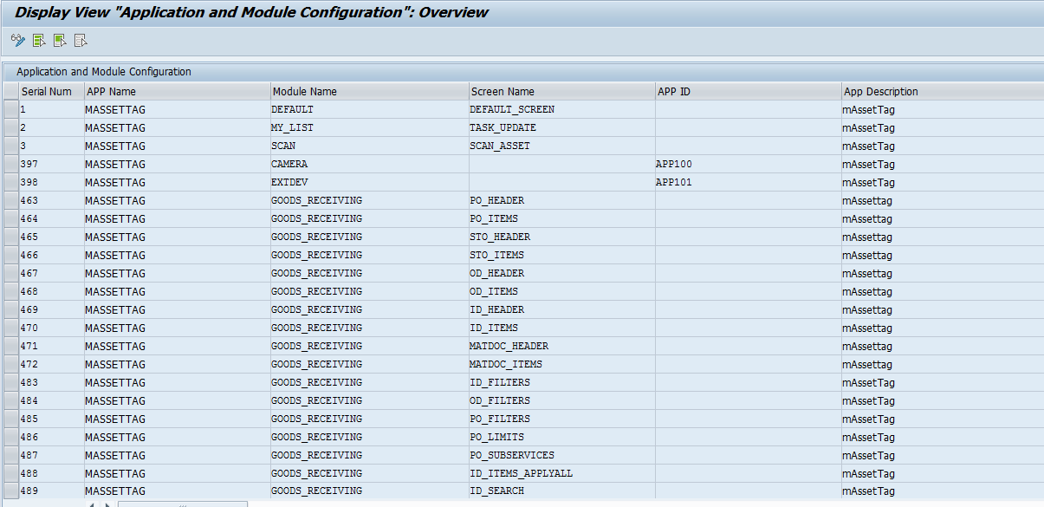Select the row for Serial Num 1

coord(10,109)
